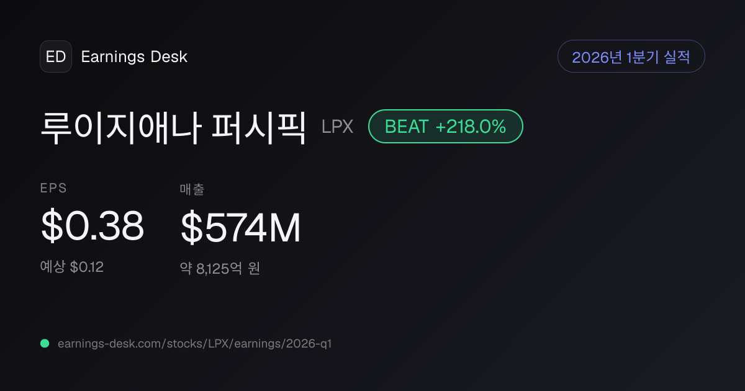Click the 매출 revenue label
The width and height of the screenshot is (745, 391).
[x=192, y=189]
